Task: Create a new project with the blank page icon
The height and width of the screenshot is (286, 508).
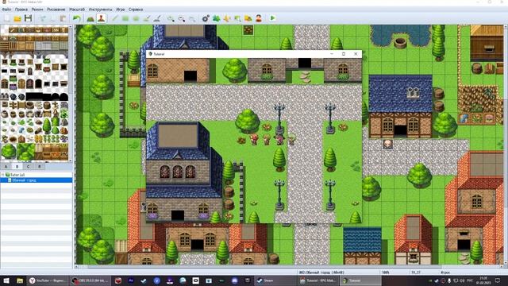Action: click(7, 18)
